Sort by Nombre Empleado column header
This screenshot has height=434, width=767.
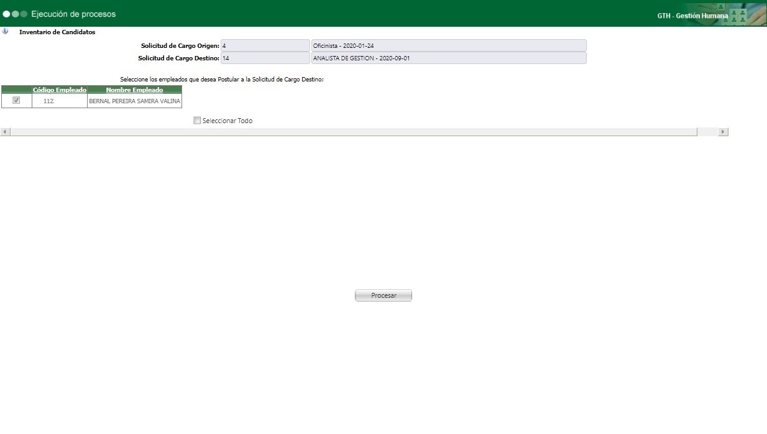pos(135,90)
